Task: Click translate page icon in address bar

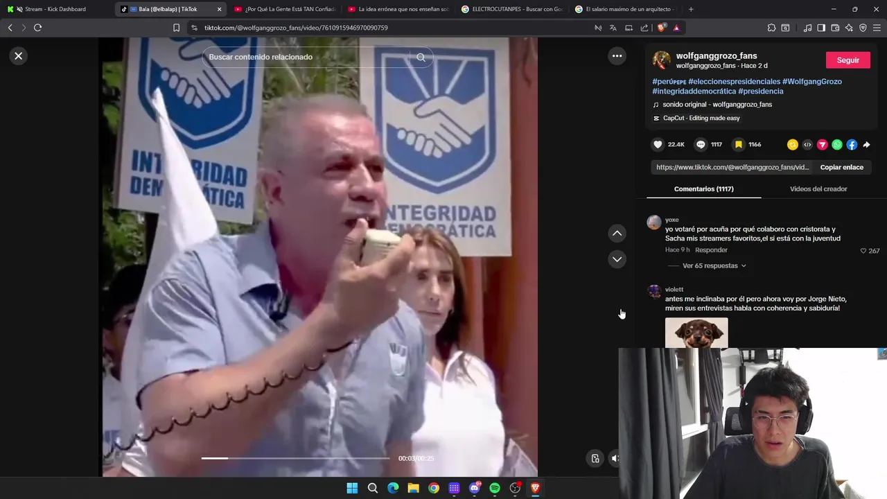Action: pos(613,28)
